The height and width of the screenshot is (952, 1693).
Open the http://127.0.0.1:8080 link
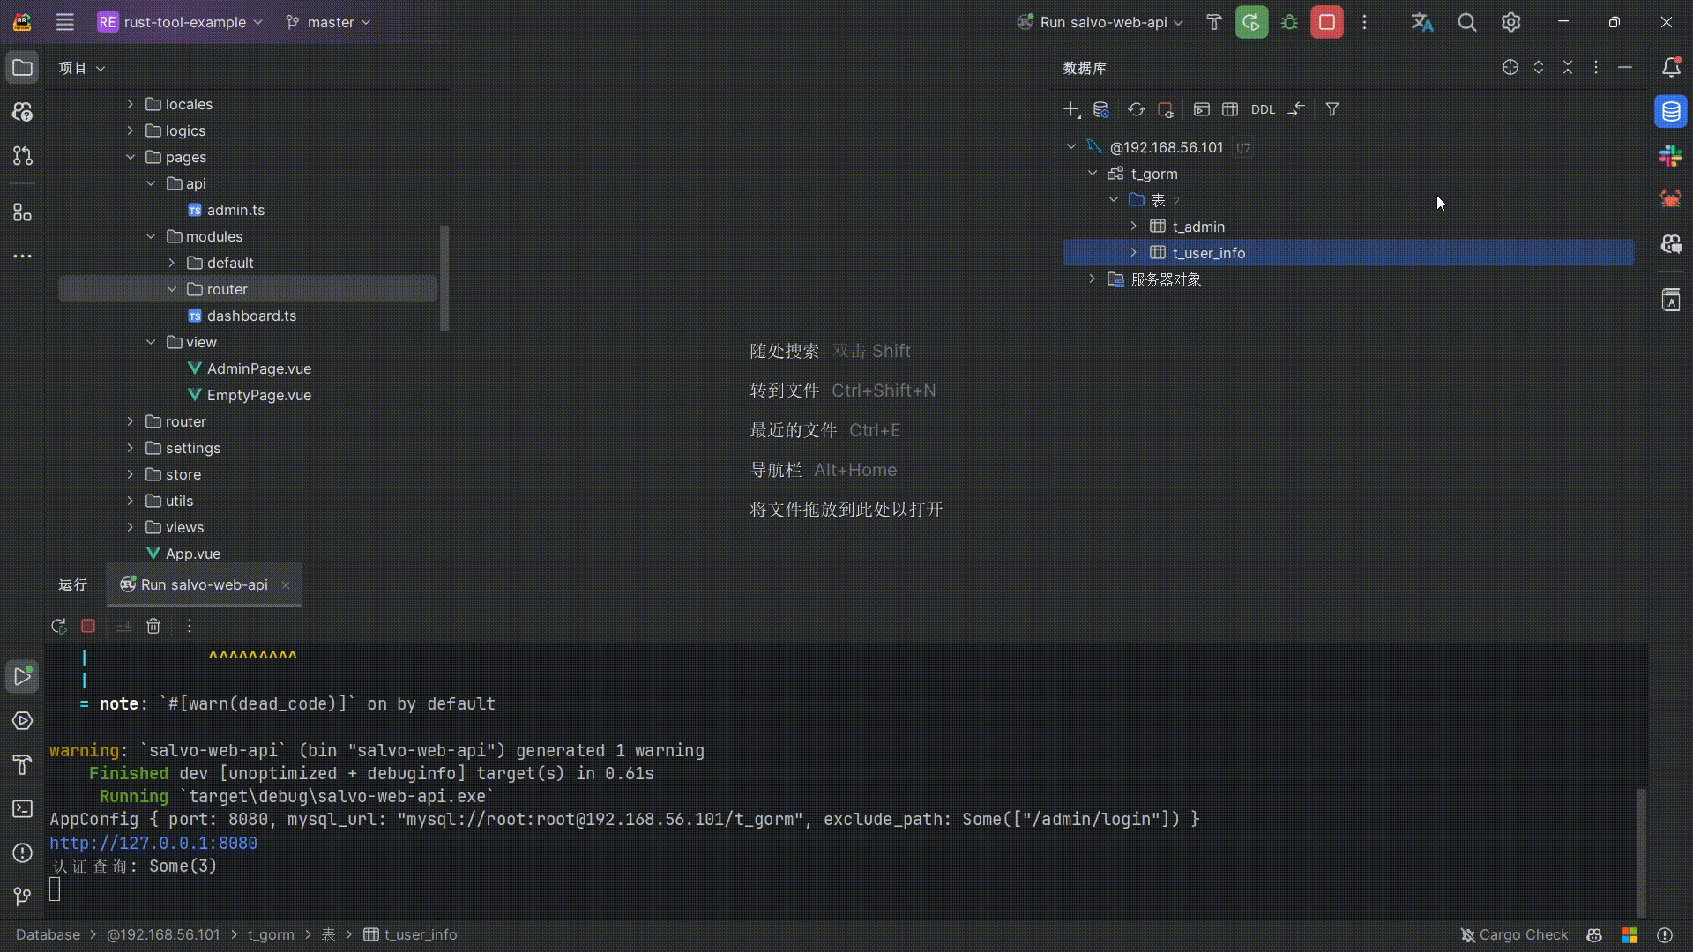pyautogui.click(x=153, y=843)
